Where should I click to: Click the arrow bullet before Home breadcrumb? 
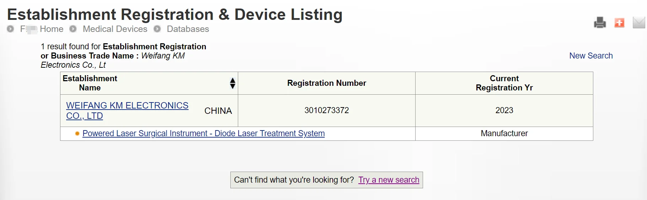click(x=10, y=29)
